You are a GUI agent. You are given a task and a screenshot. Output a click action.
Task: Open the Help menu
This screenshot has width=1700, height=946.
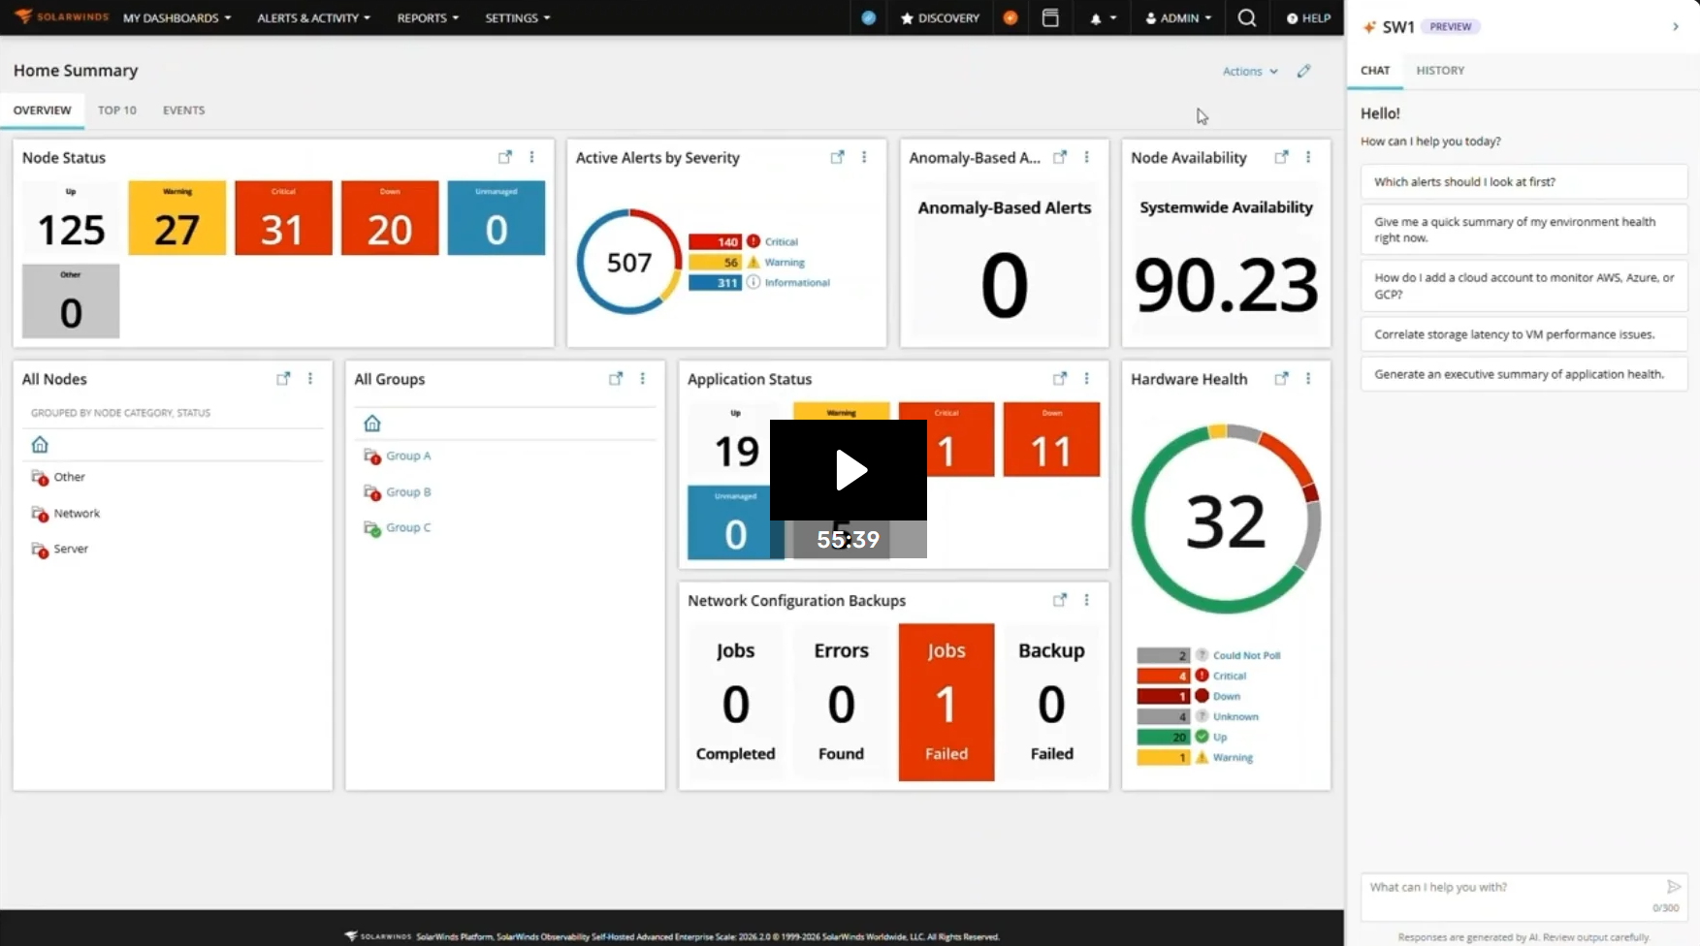point(1308,18)
